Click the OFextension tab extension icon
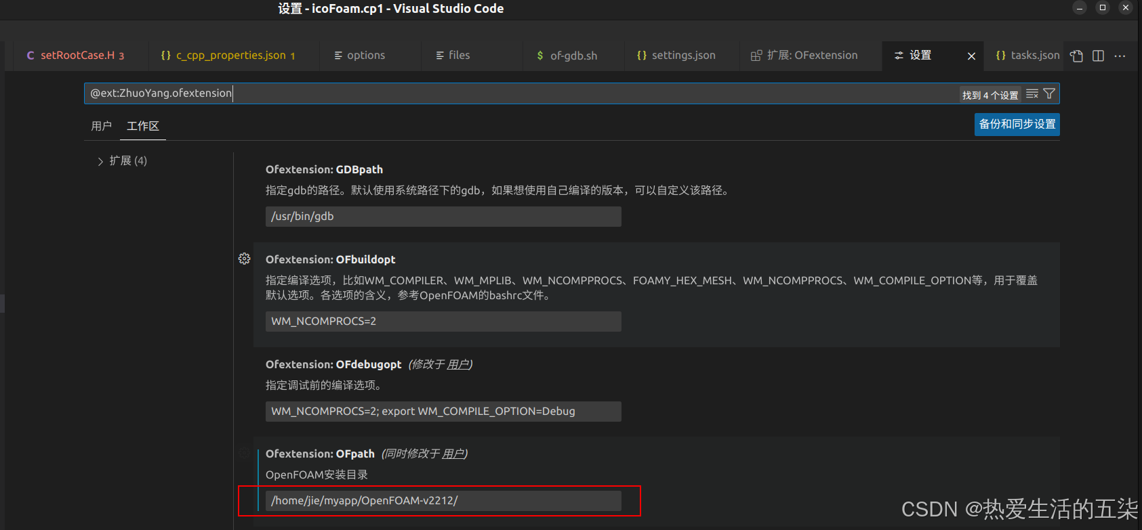Viewport: 1142px width, 530px height. (x=756, y=56)
